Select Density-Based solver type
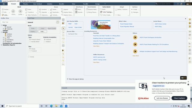Viewport: 192px width, 108px height. [30, 42]
